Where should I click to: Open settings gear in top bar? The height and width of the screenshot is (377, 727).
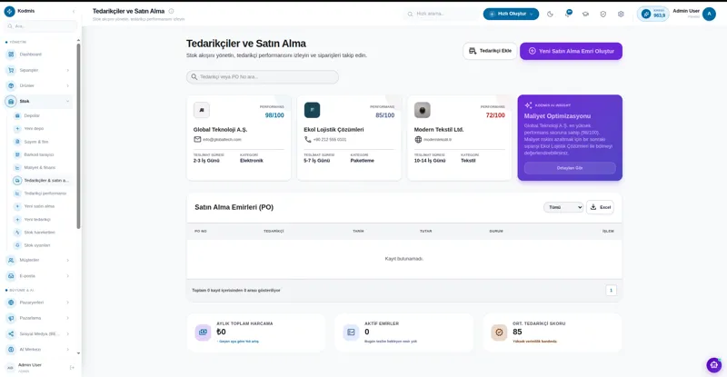coord(621,14)
